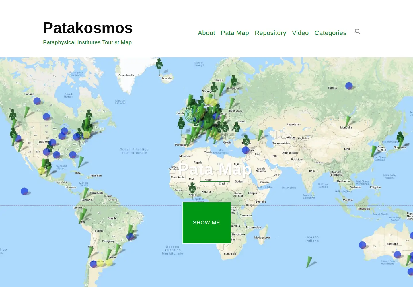Select the figure marker in Finland
Image resolution: width=413 pixels, height=287 pixels.
pyautogui.click(x=234, y=81)
